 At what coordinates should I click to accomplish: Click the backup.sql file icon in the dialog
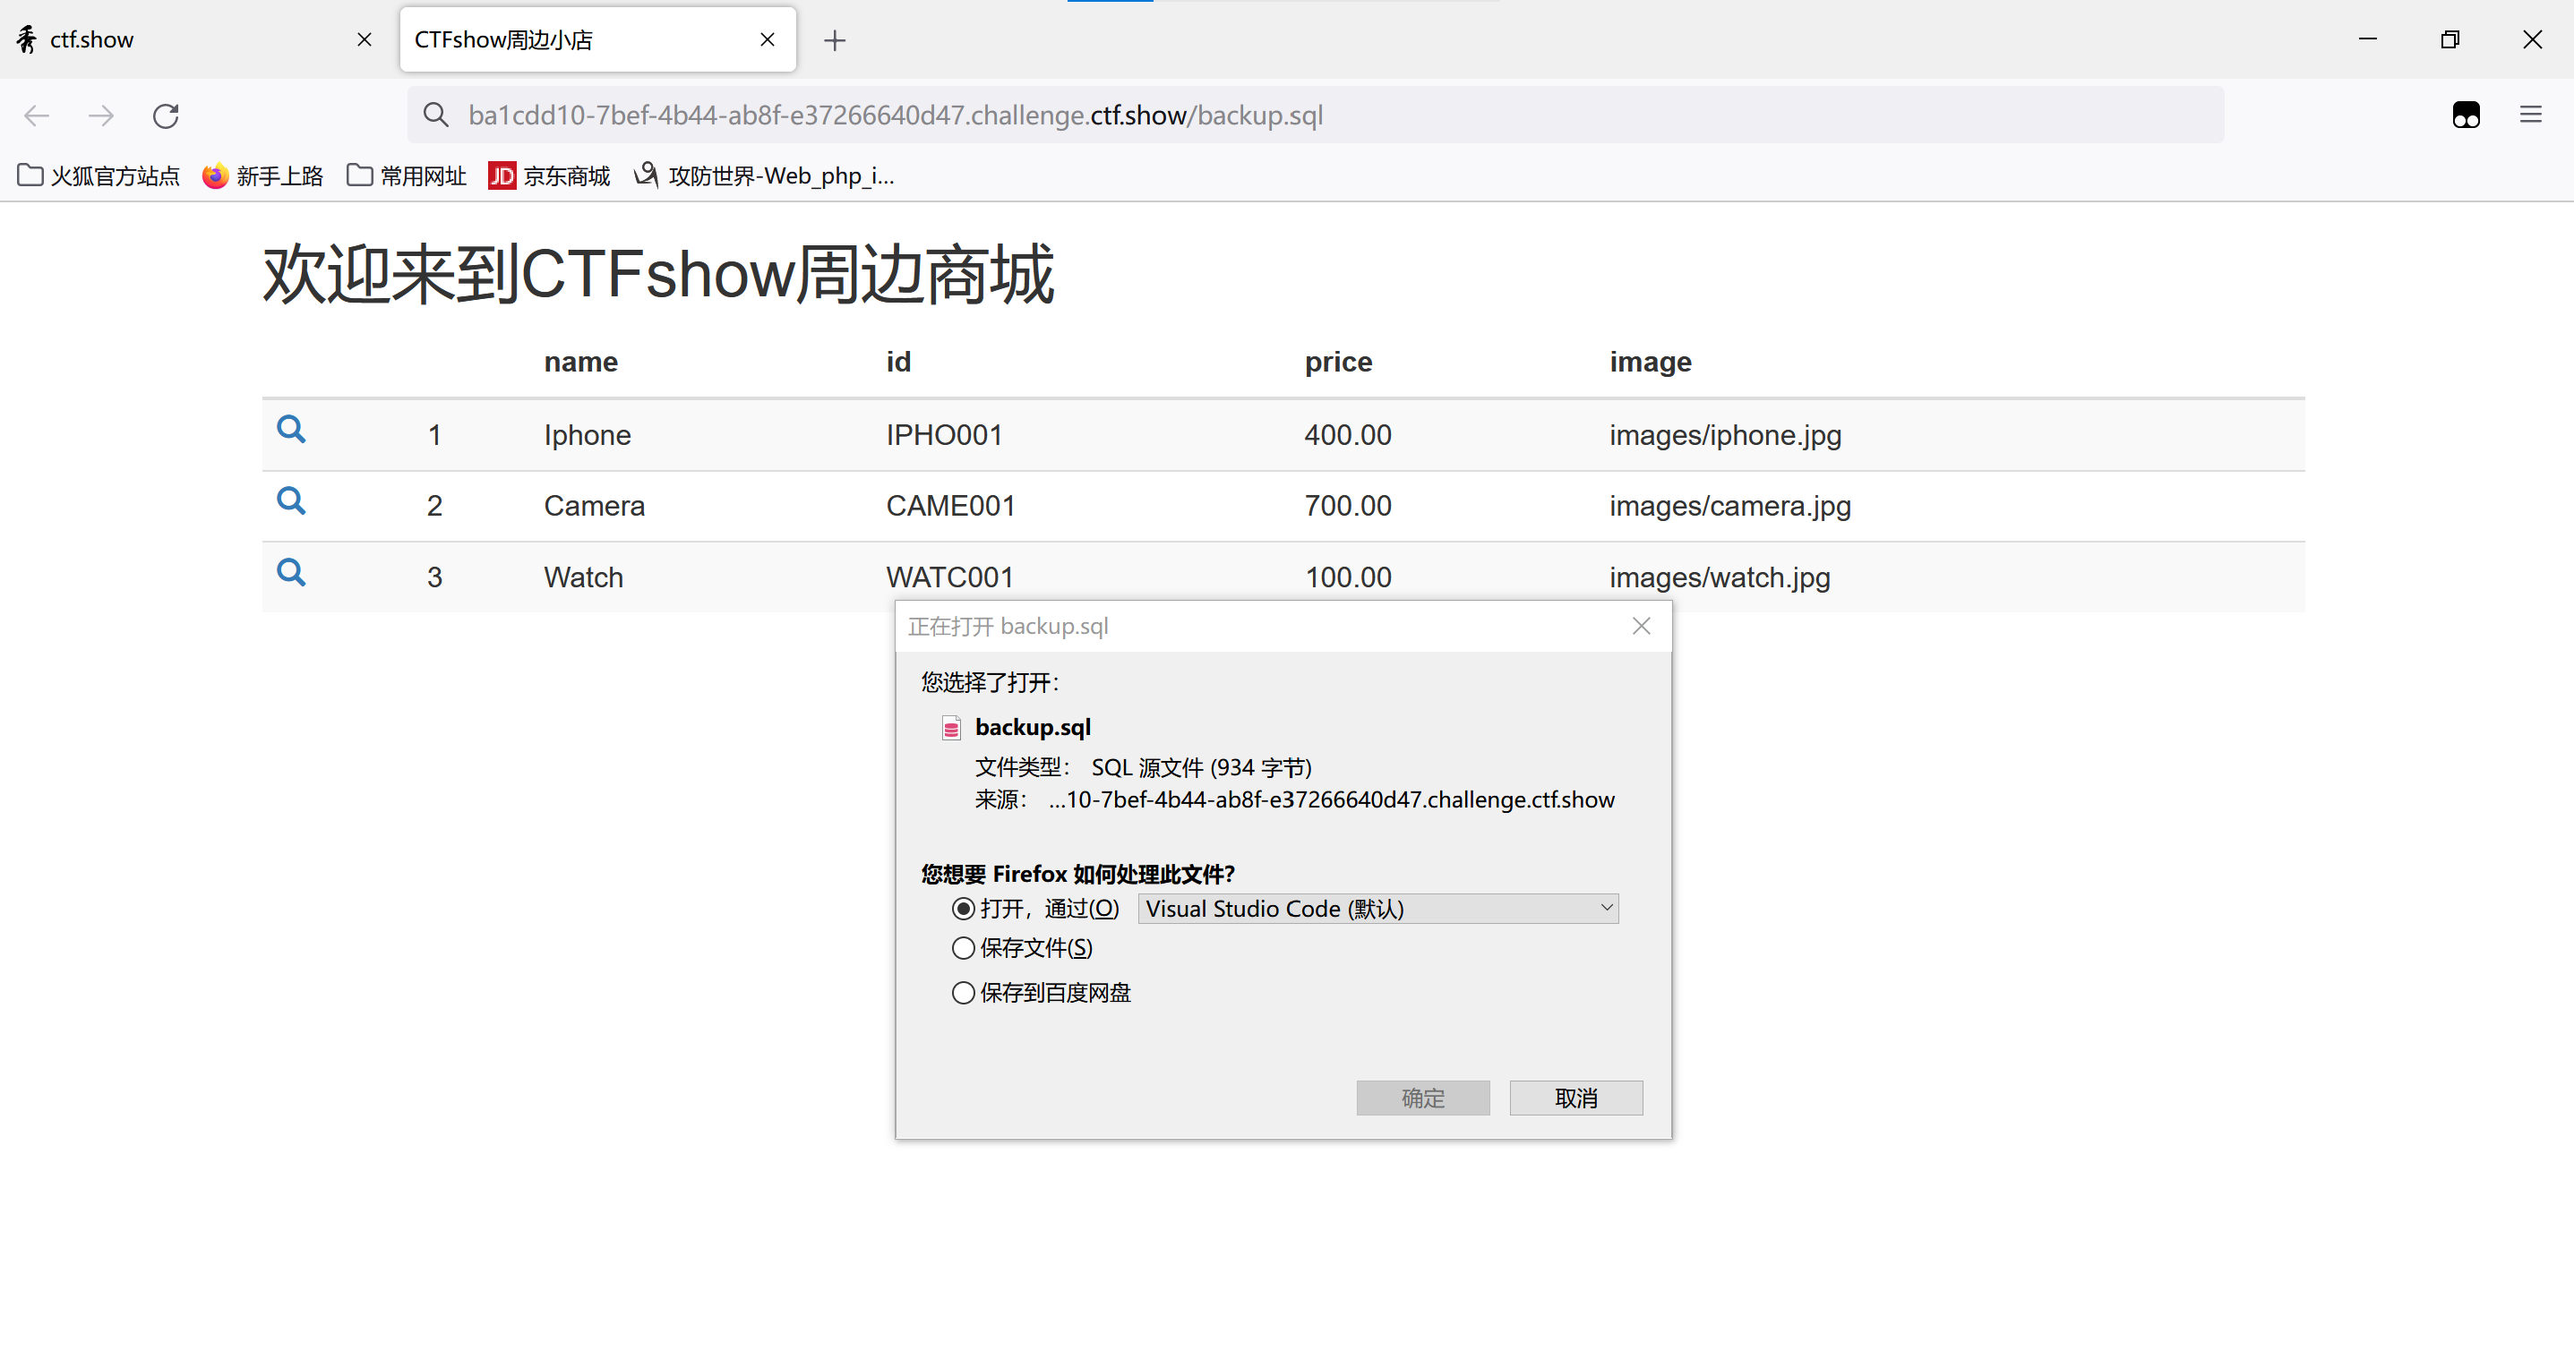(951, 728)
